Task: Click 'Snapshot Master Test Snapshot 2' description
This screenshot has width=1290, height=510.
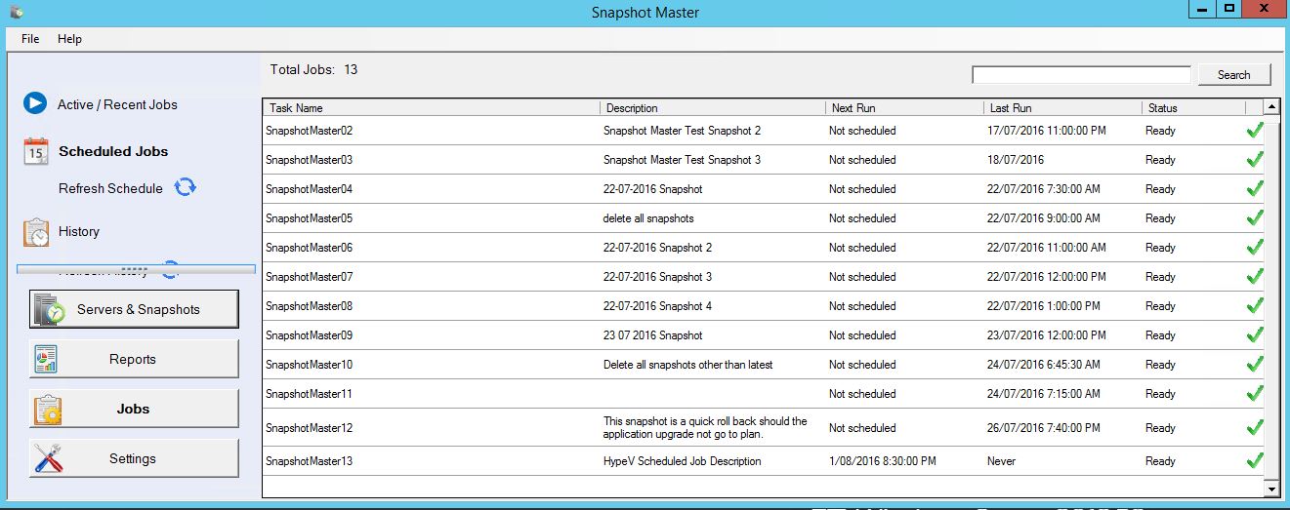Action: click(682, 131)
